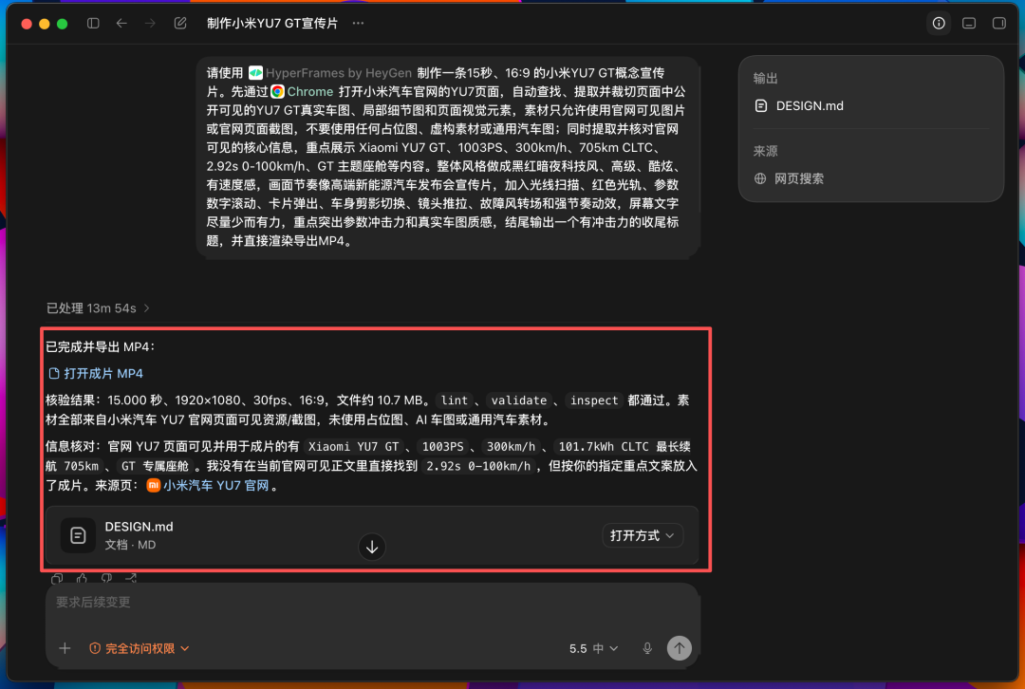This screenshot has width=1025, height=689.
Task: Click the inline code tag 1003PS
Action: [x=442, y=446]
